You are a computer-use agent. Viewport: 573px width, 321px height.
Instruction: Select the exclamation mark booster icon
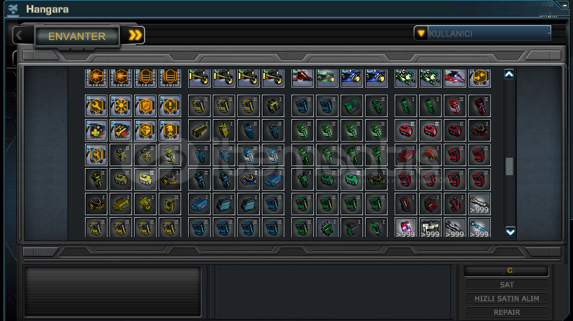[170, 106]
